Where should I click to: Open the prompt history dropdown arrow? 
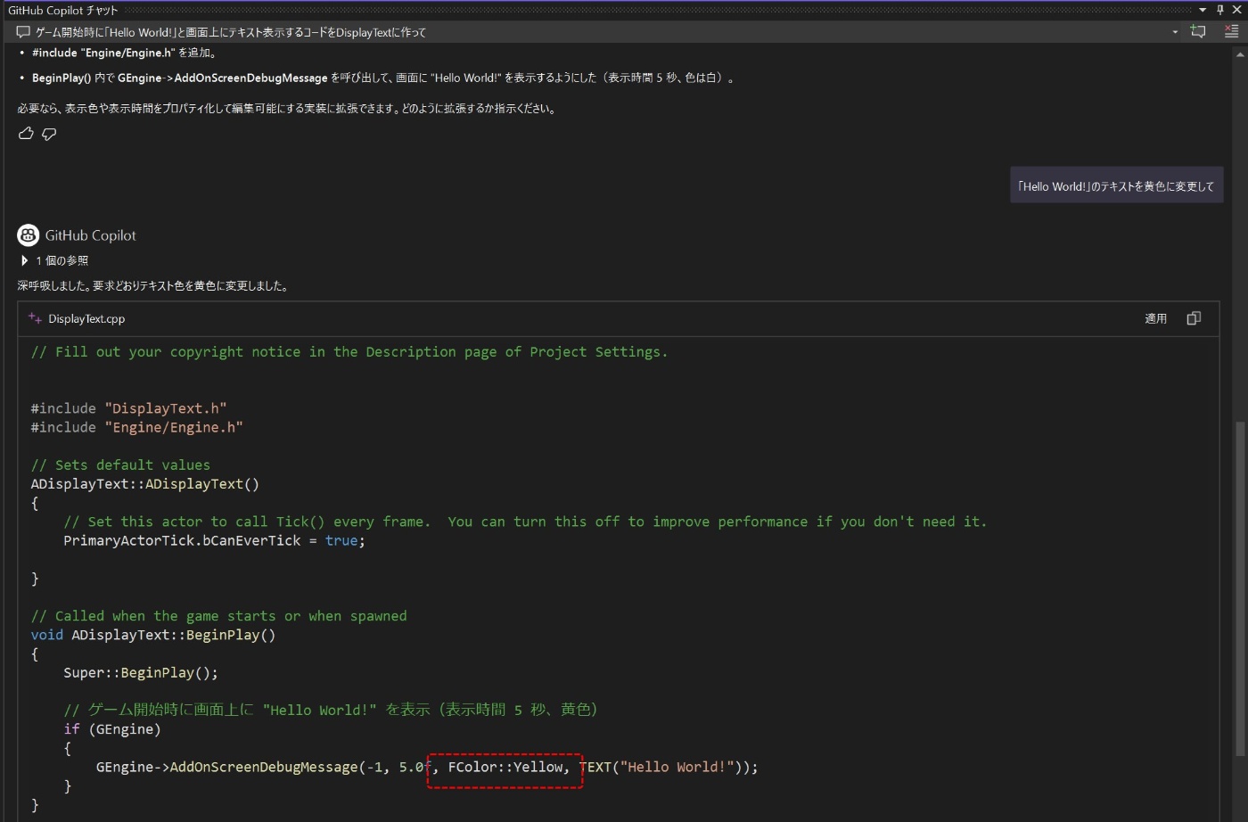[x=1175, y=31]
